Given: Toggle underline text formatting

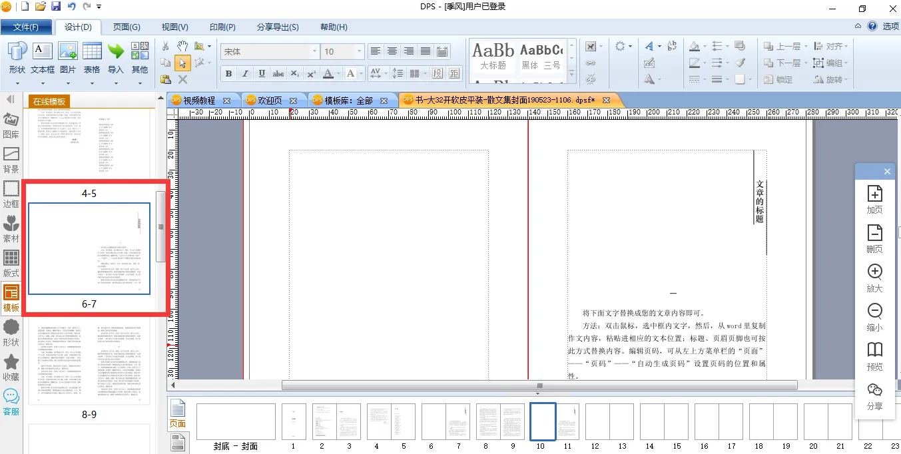Looking at the screenshot, I should point(262,74).
